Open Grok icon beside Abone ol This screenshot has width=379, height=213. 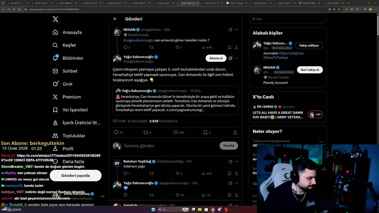coord(230,58)
